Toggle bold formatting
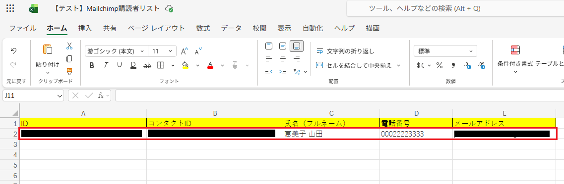The width and height of the screenshot is (564, 184). pyautogui.click(x=91, y=65)
